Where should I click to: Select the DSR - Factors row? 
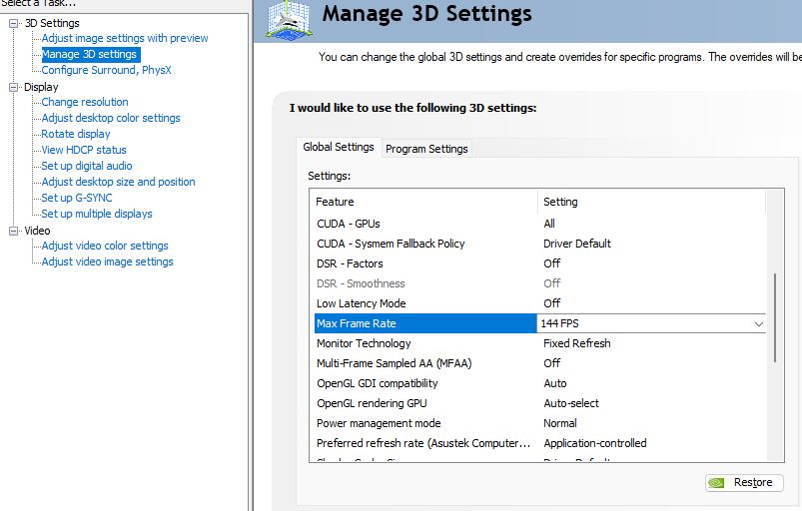point(539,263)
